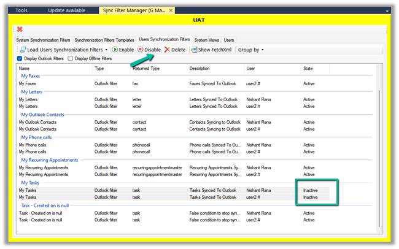Open the Tools menu
The image size is (399, 249).
[21, 10]
